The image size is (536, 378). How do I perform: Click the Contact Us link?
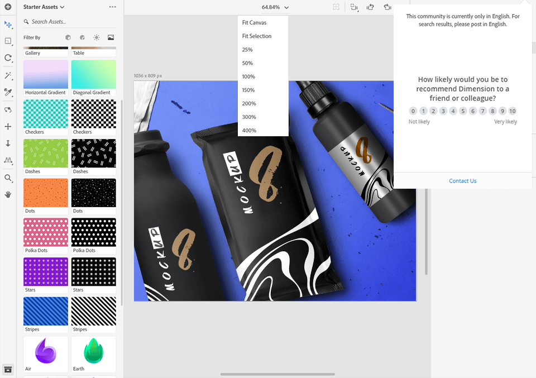tap(462, 181)
